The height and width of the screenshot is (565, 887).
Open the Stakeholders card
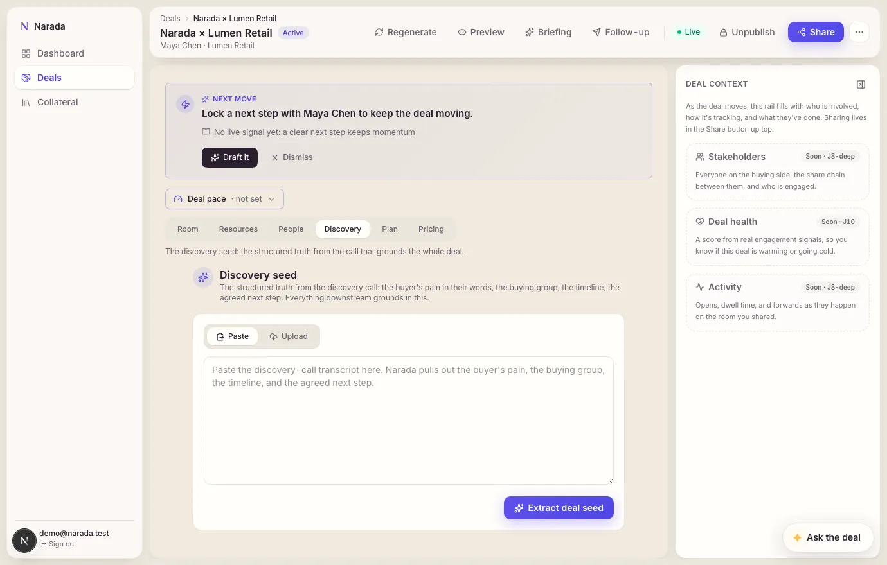(778, 172)
